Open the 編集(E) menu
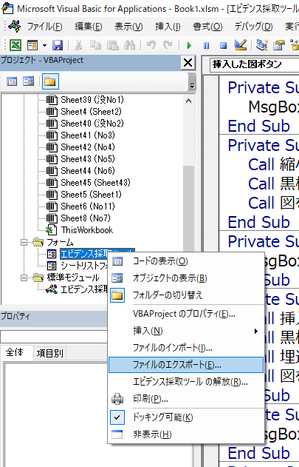This screenshot has height=467, width=299. (x=89, y=27)
